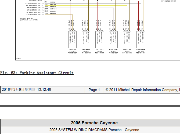Click the Page 1 footer cell
180x134 pixels.
pyautogui.click(x=94, y=90)
